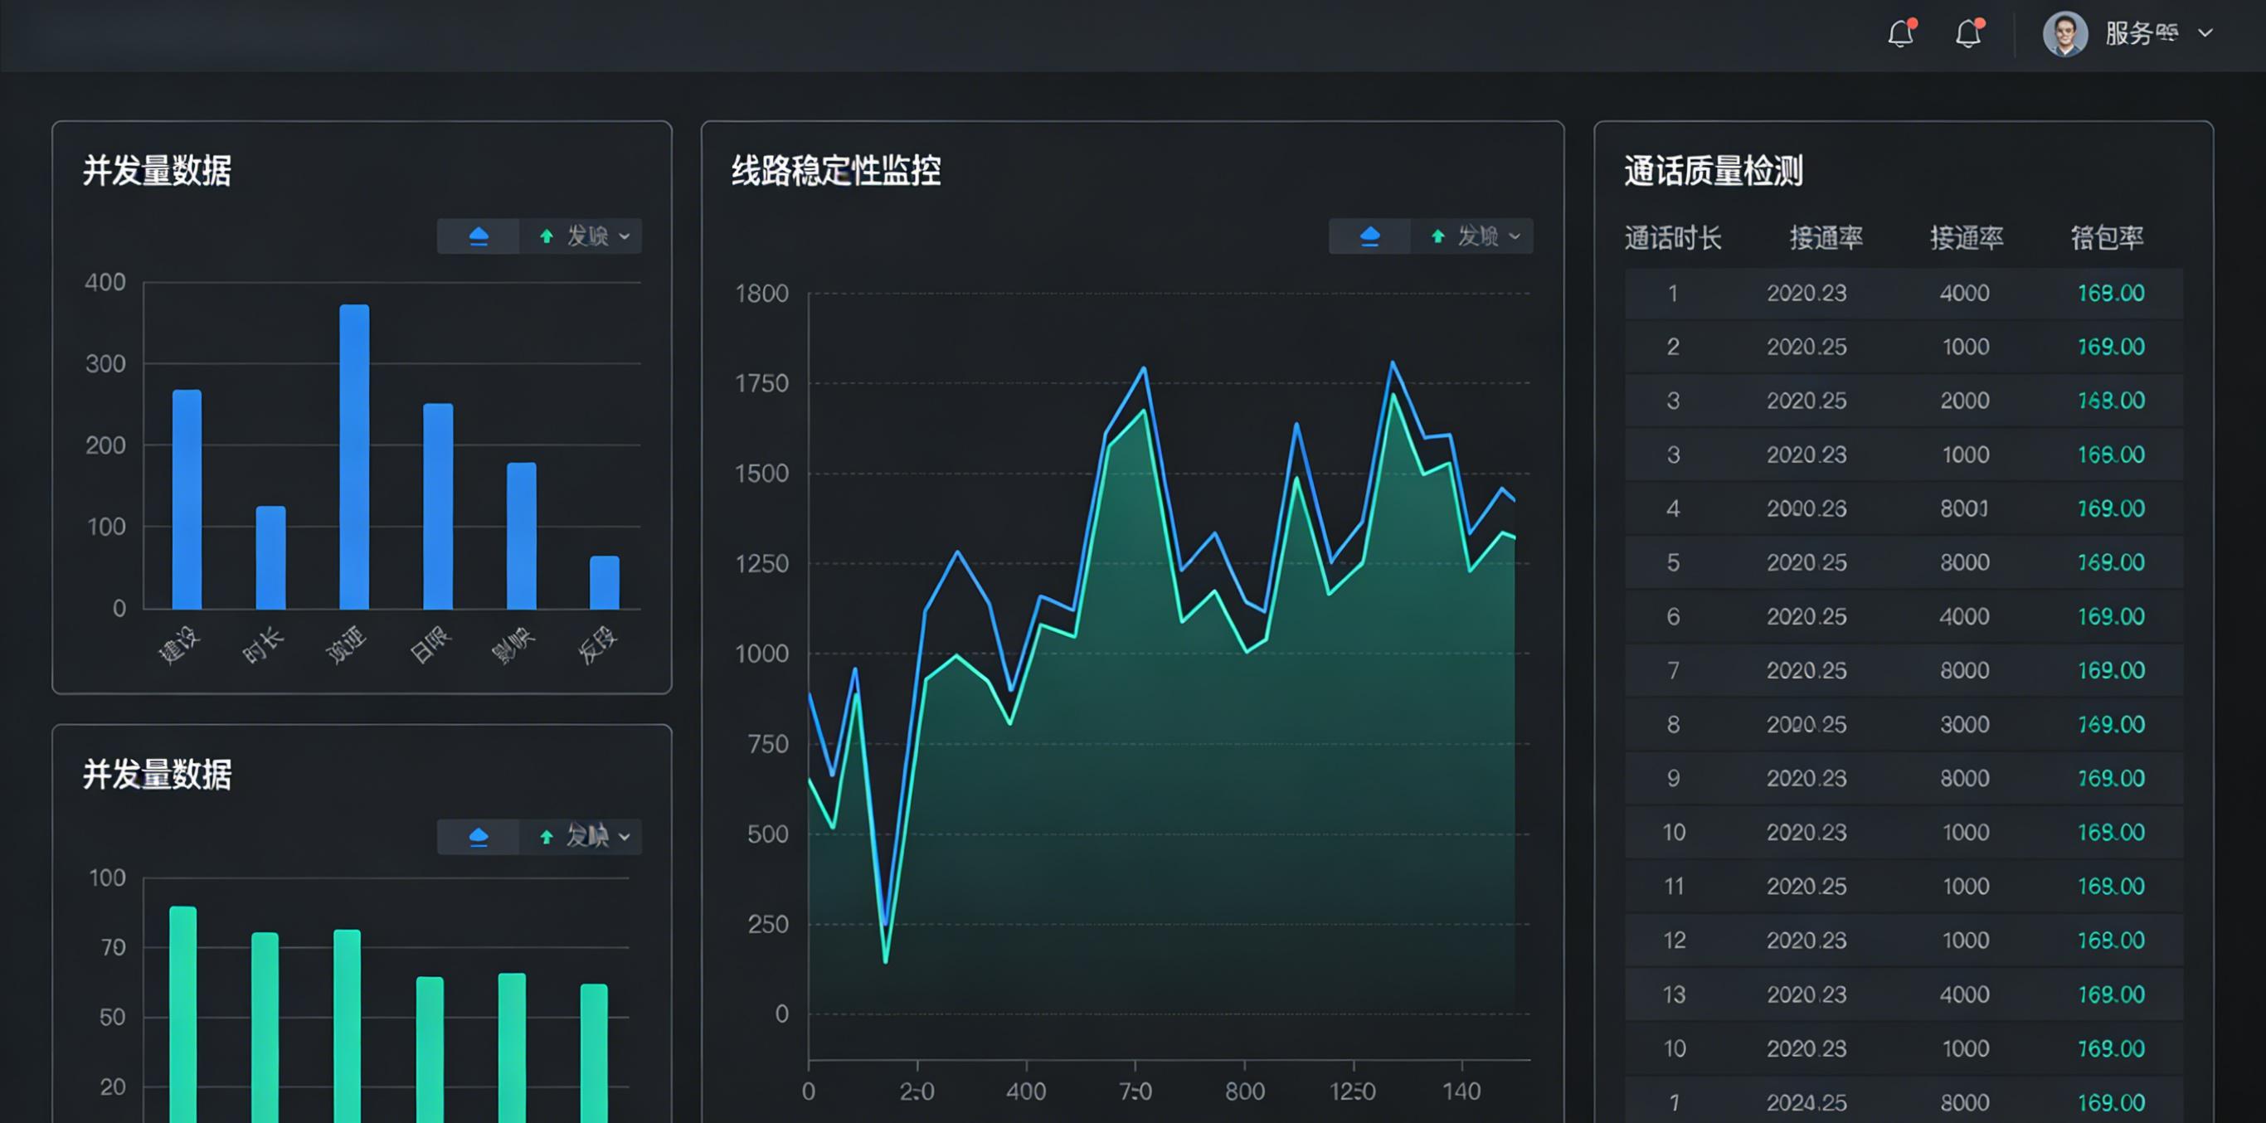Click the 169.00 value in row 2
2266x1123 pixels.
(x=2110, y=347)
